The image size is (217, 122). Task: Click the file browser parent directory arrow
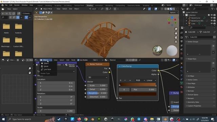10,14
